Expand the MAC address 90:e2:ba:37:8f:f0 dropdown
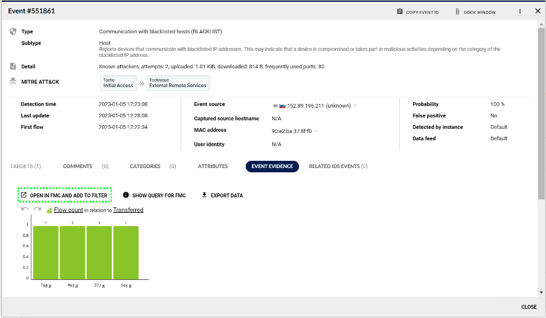The width and height of the screenshot is (546, 318). [316, 131]
